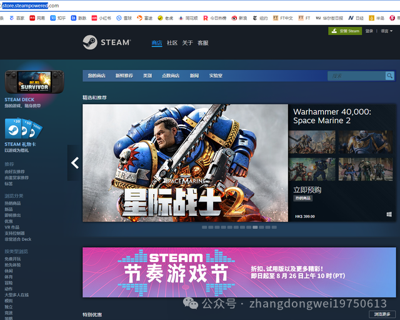The image size is (400, 320).
Task: Expand the 新鲜推荐 menu
Action: [124, 75]
